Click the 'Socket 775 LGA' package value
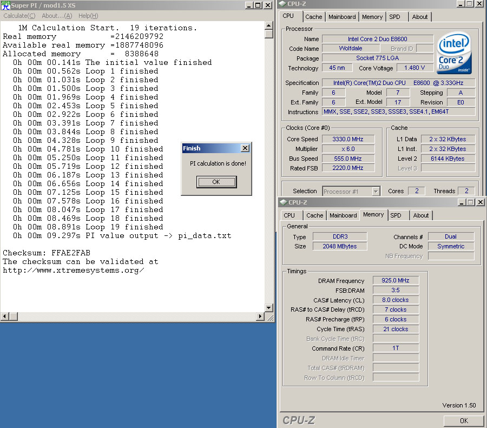 point(377,58)
